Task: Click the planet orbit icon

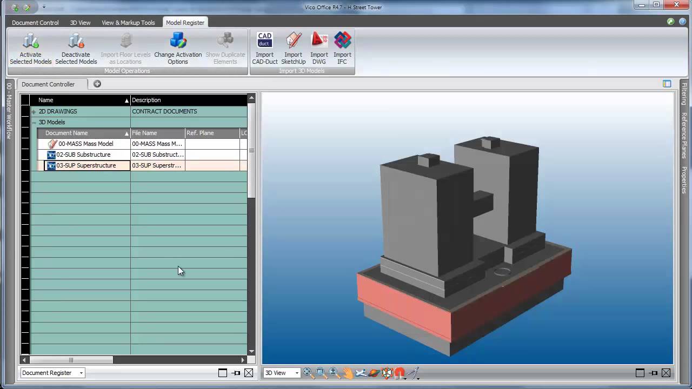Action: 374,373
